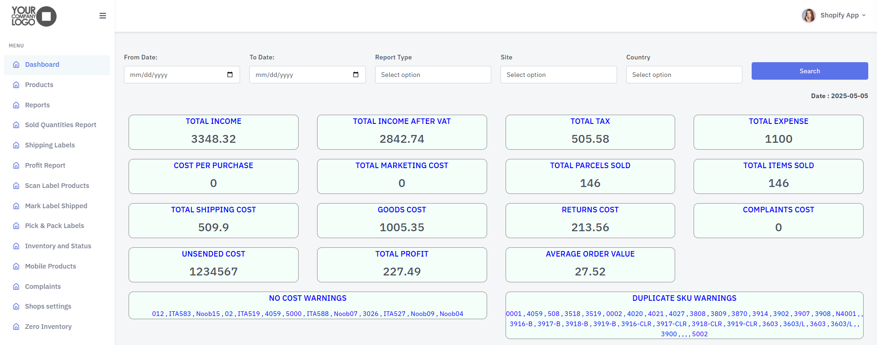
Task: Click the user avatar photo
Action: (x=808, y=15)
